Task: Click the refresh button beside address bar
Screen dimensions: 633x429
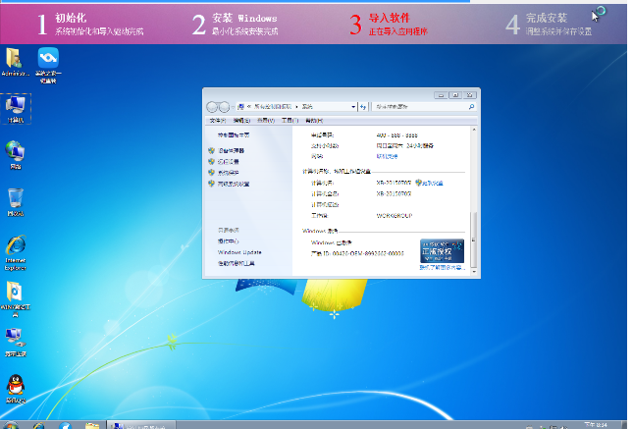Action: coord(364,106)
